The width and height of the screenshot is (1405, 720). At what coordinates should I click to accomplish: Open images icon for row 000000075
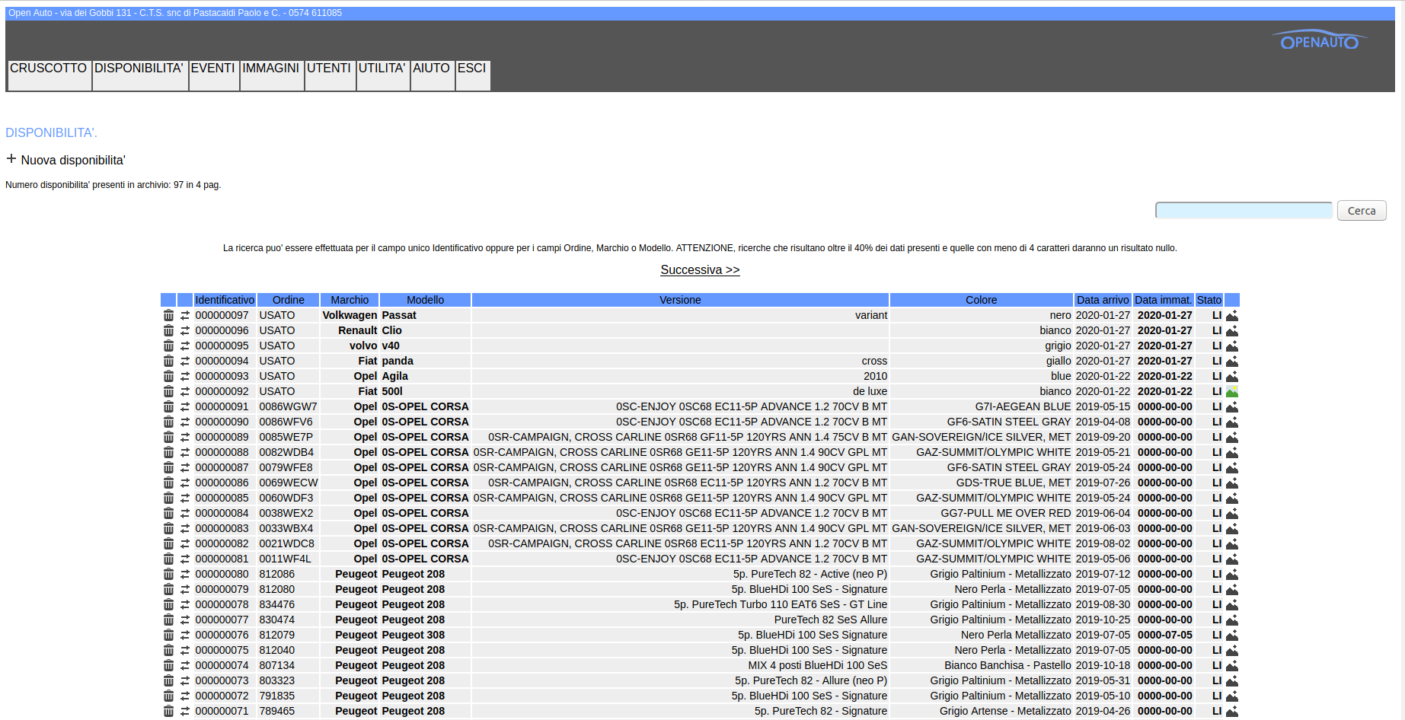1232,650
